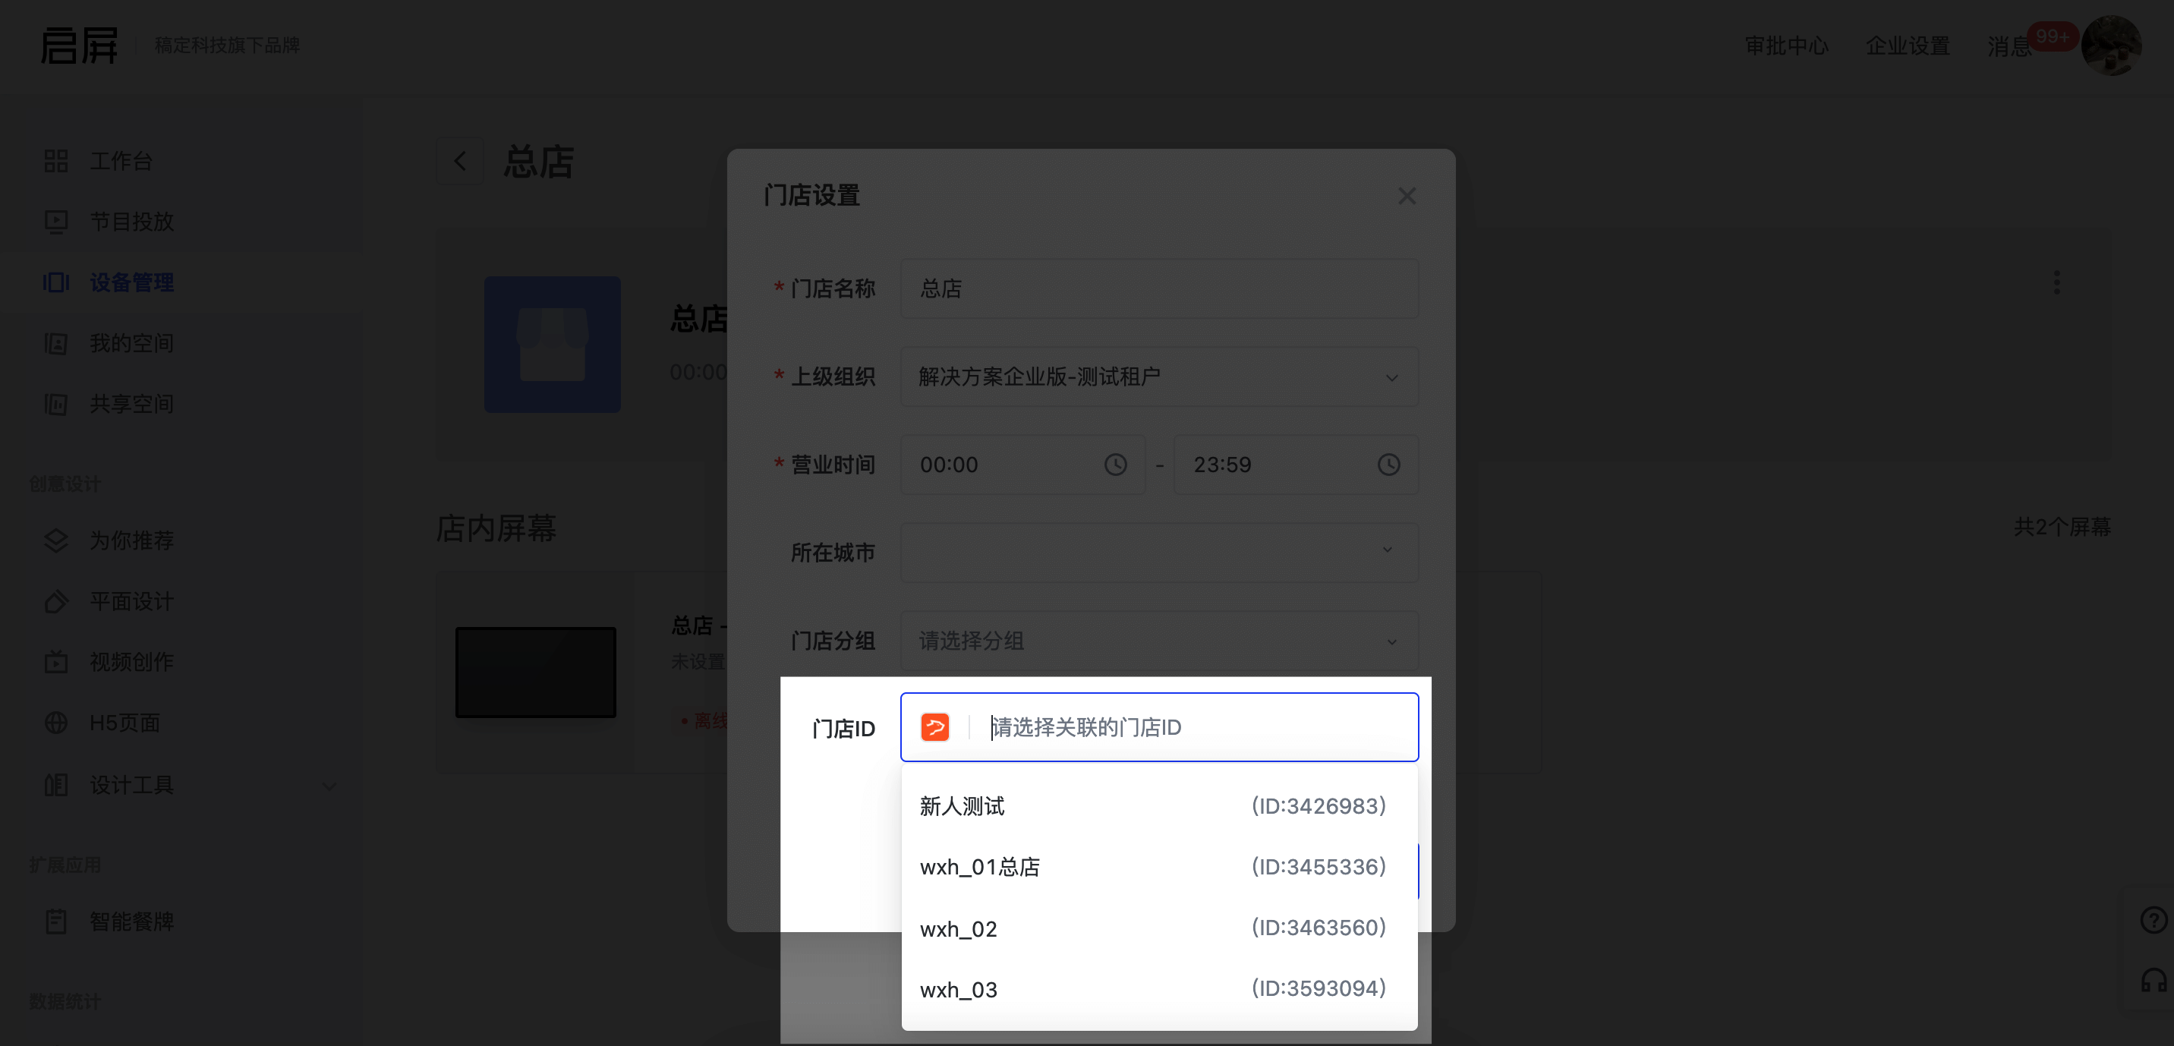Go to 共享空间 in sidebar
The image size is (2174, 1046).
click(x=131, y=405)
